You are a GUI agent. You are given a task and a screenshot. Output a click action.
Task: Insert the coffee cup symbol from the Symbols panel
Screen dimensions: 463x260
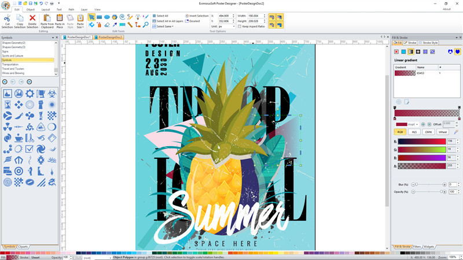[19, 138]
